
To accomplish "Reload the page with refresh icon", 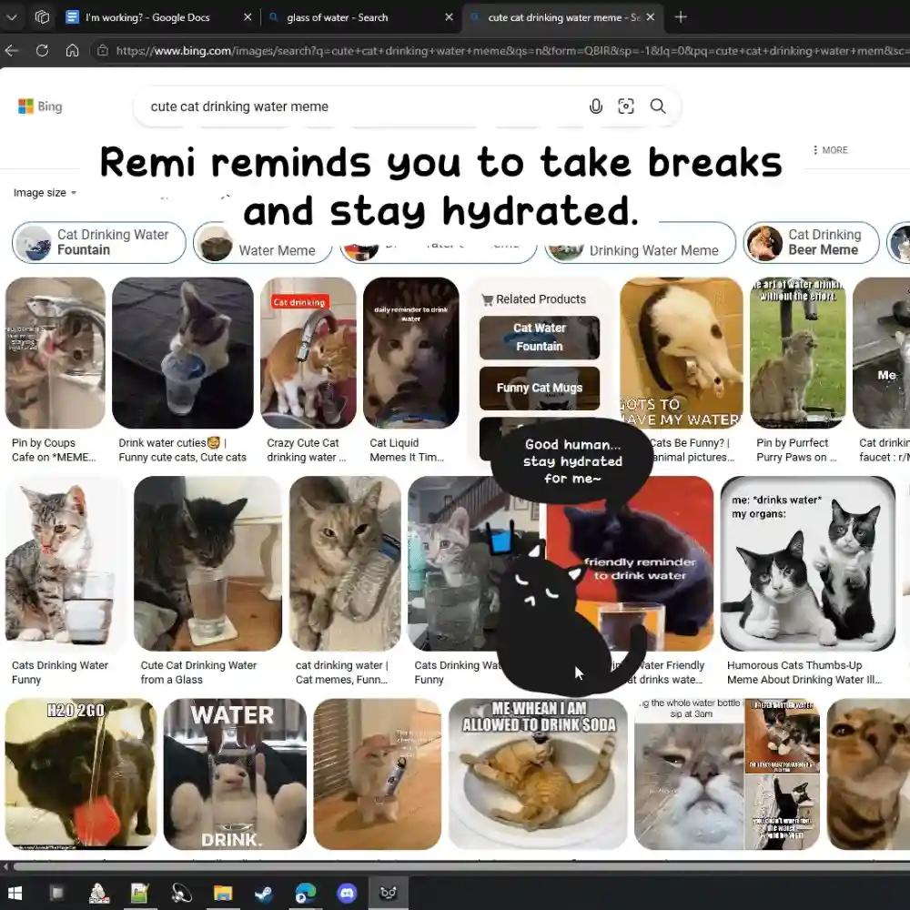I will coord(42,50).
